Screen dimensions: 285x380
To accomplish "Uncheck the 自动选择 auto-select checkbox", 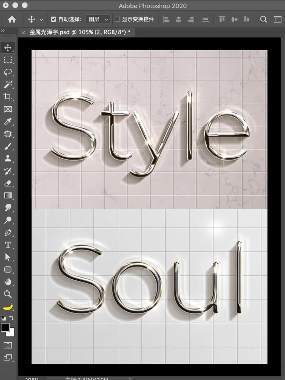I will (x=53, y=20).
